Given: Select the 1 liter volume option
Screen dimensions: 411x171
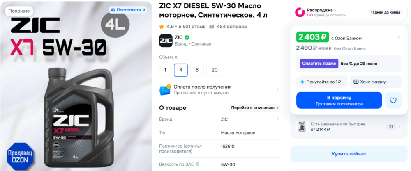Looking at the screenshot, I should 165,70.
